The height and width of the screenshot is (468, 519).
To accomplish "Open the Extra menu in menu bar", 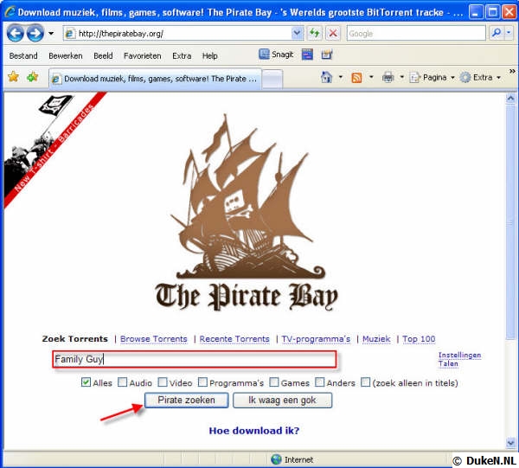I will click(x=182, y=56).
